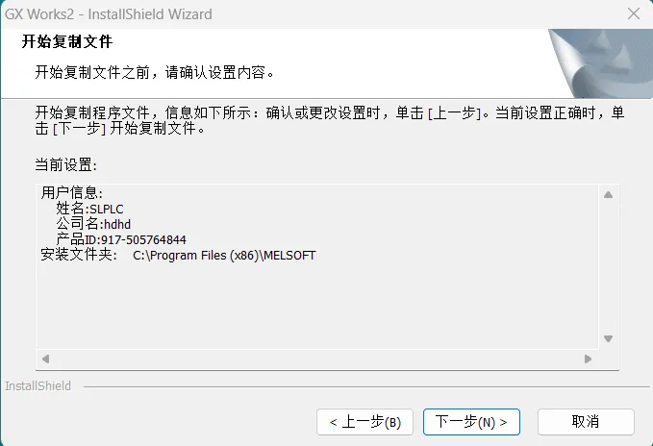Cancel the installation with 取消
The image size is (653, 446).
coord(586,422)
